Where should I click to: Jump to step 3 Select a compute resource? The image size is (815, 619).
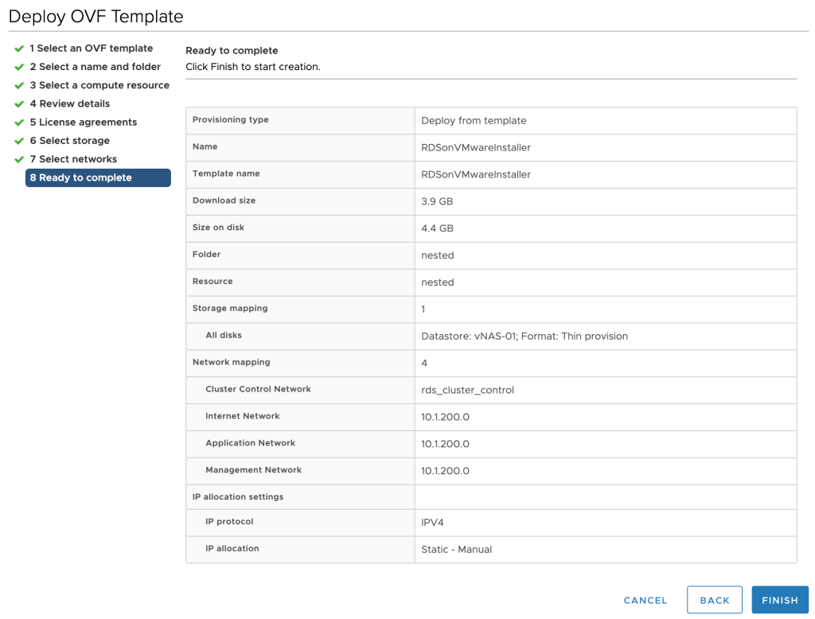99,85
